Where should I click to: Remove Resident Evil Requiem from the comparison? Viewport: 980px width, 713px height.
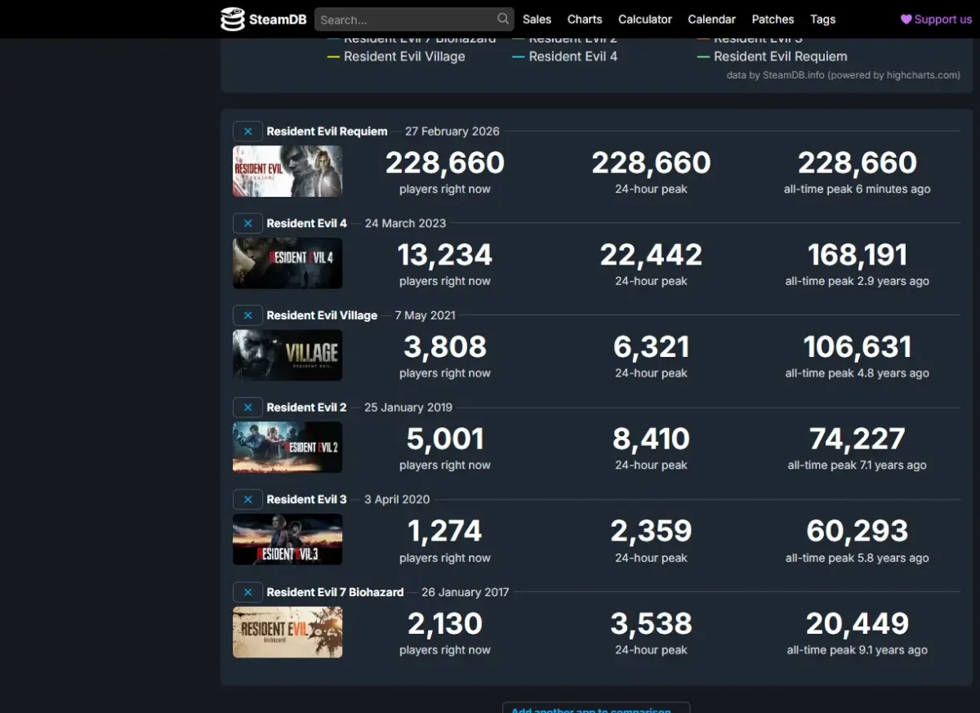[247, 131]
